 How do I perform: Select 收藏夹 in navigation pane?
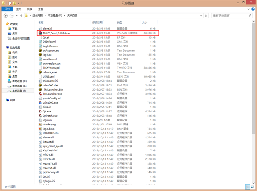tap(14, 24)
